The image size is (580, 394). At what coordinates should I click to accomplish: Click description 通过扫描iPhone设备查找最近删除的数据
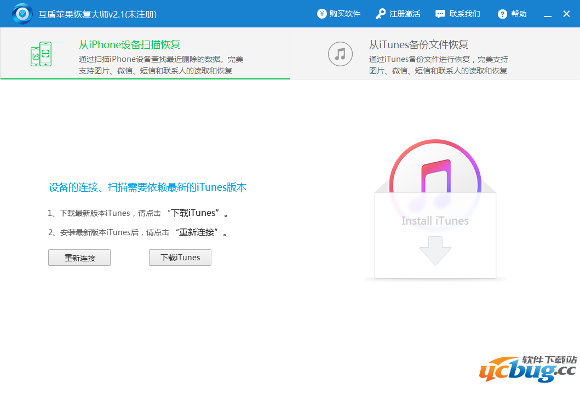161,65
